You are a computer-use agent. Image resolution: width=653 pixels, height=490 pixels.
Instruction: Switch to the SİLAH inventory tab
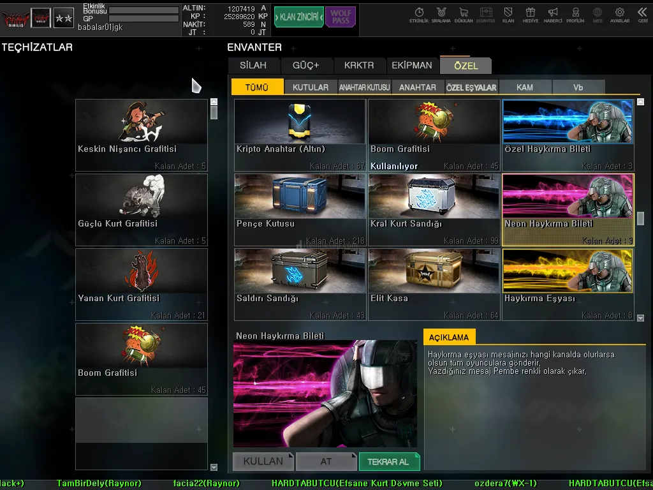point(253,65)
